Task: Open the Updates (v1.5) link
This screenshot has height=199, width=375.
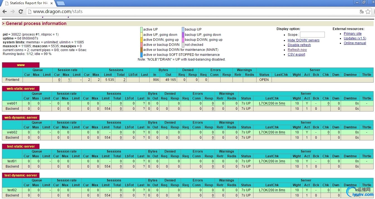Action: (355, 38)
